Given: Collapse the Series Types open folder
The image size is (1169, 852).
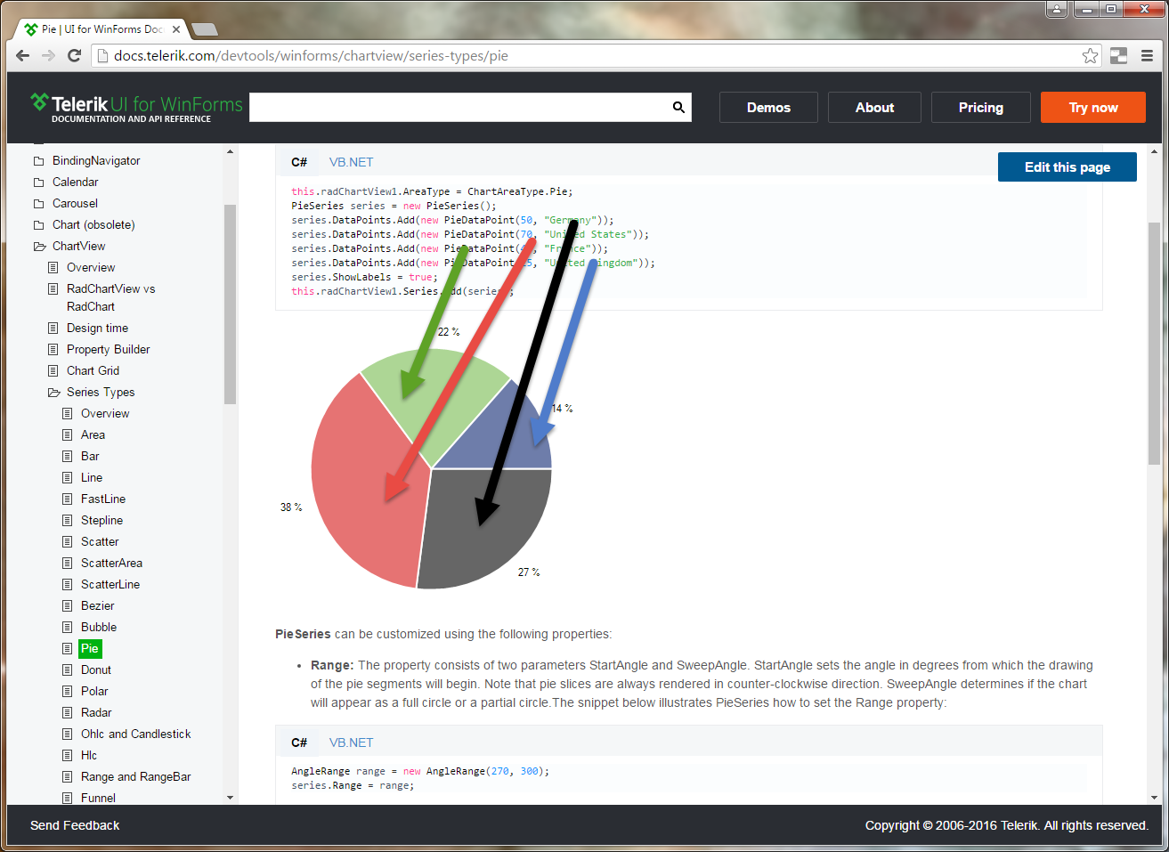Looking at the screenshot, I should (x=53, y=393).
